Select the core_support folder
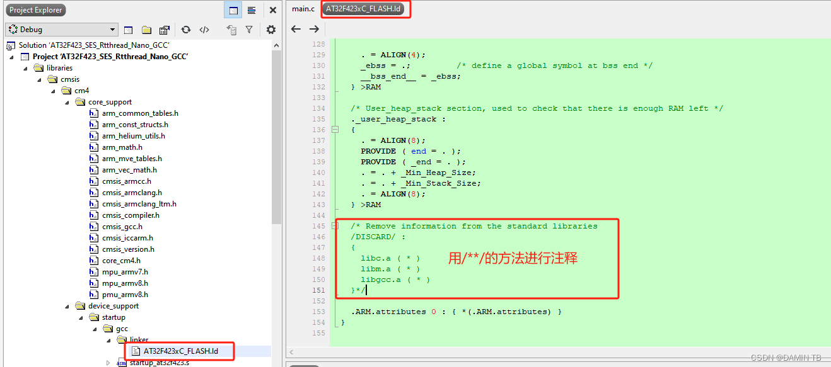Image resolution: width=831 pixels, height=367 pixels. click(x=110, y=102)
